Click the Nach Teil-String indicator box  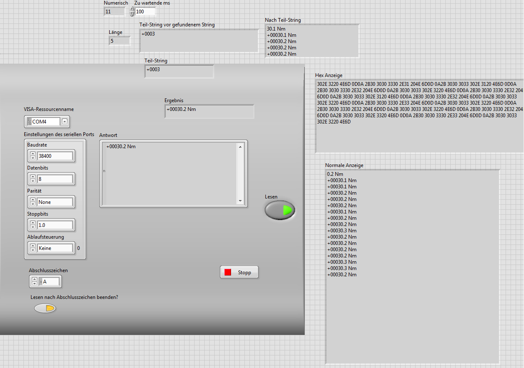coord(312,41)
